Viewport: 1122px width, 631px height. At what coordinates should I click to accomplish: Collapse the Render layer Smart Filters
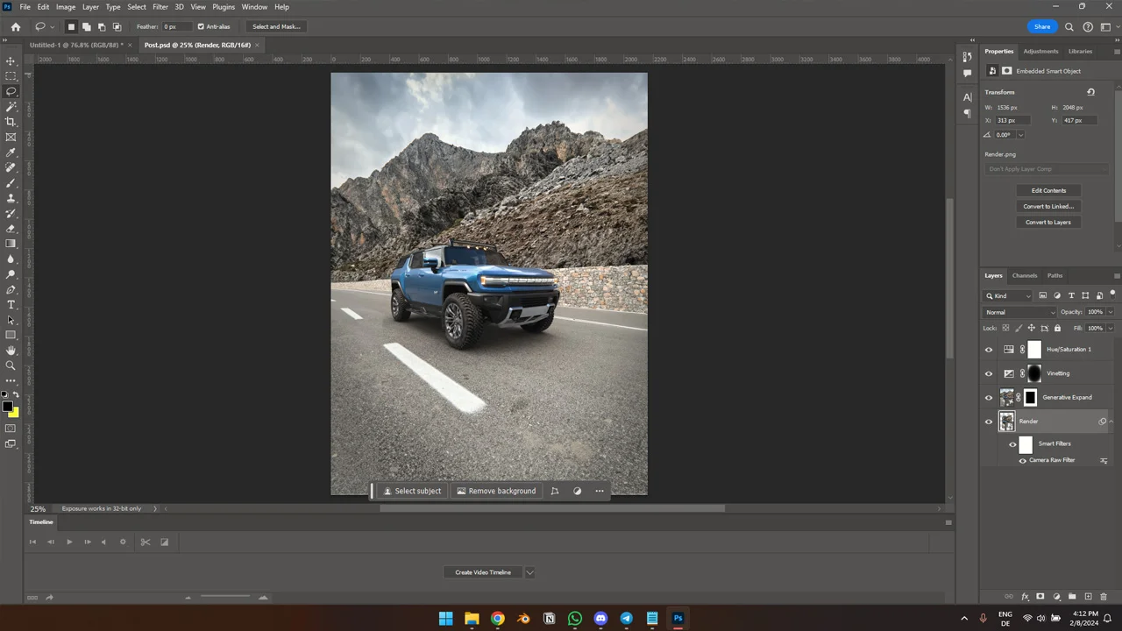[x=1111, y=422]
